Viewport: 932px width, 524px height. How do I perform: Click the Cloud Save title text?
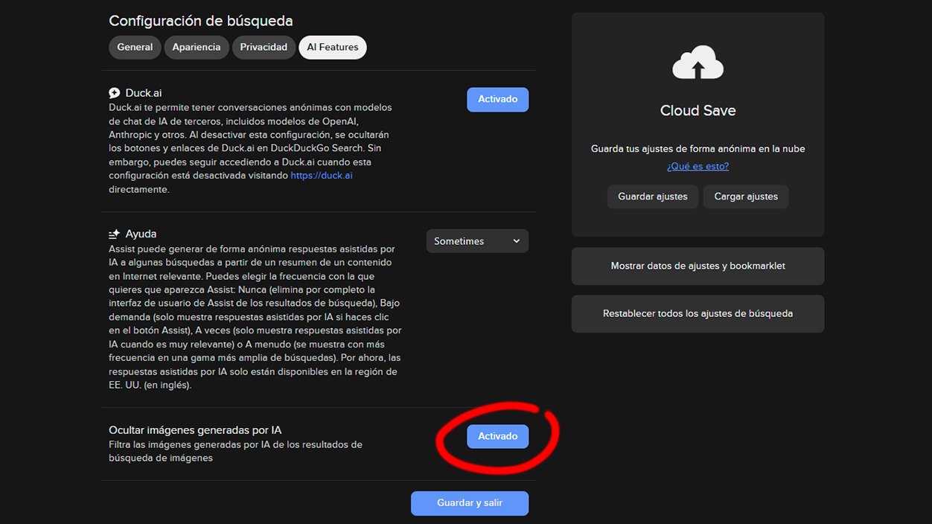[x=698, y=110]
